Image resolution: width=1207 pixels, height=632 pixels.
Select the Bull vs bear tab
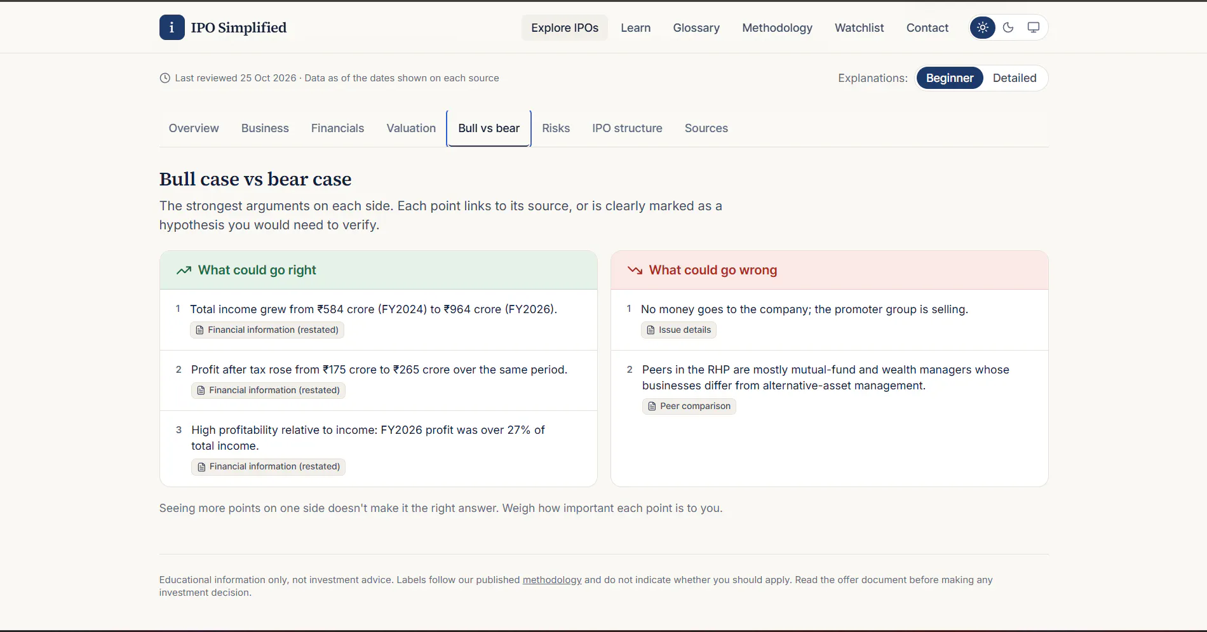[489, 128]
